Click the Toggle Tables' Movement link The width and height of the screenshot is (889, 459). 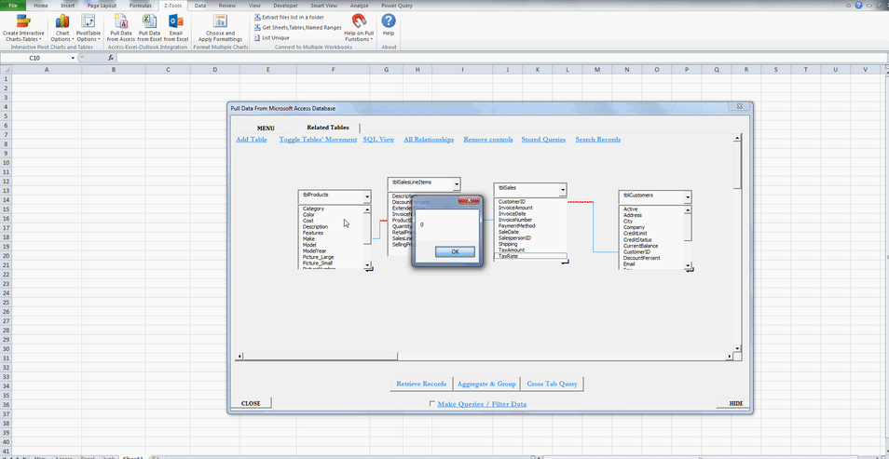pos(318,140)
